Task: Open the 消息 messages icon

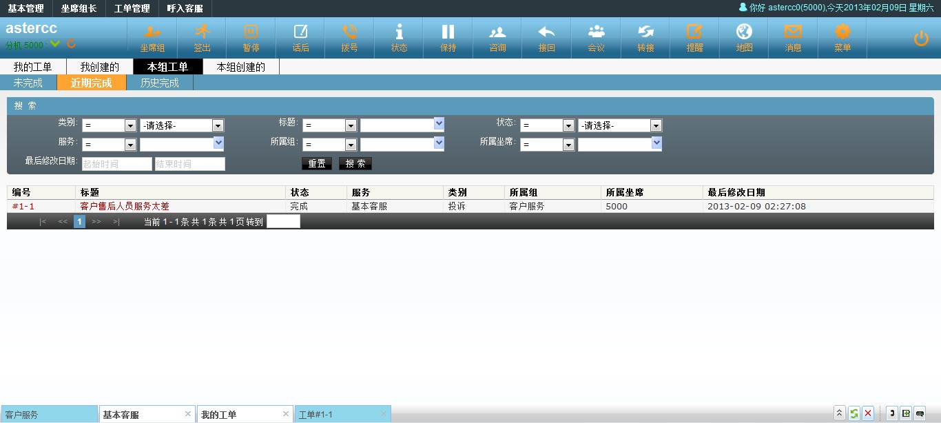Action: click(794, 31)
